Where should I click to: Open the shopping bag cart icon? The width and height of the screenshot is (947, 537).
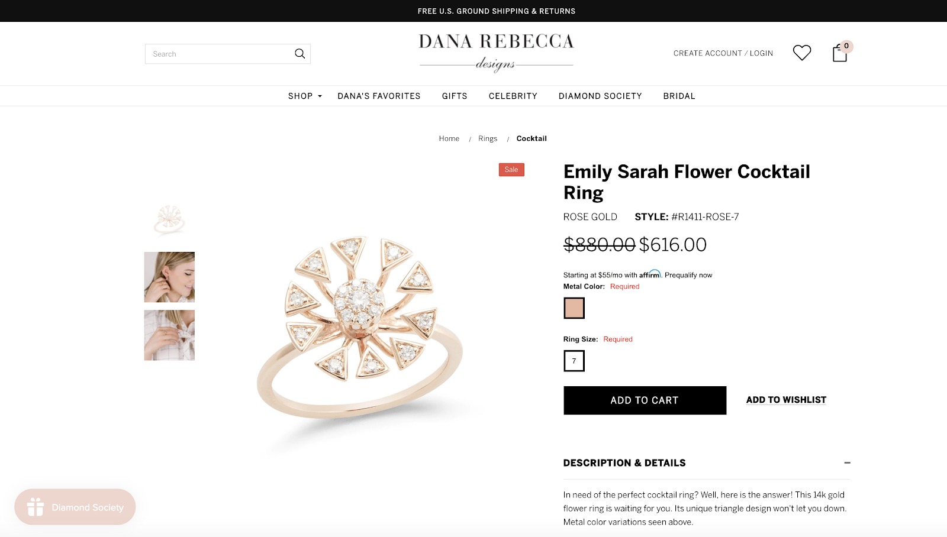coord(840,53)
